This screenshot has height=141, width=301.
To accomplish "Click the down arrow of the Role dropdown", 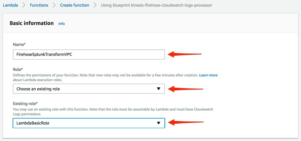I will point(158,89).
